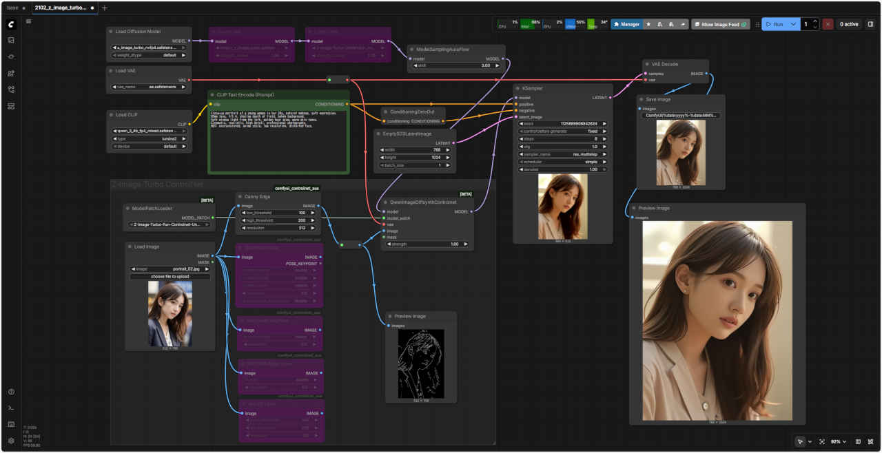Screen dimensions: 882x453
Task: Click the Manager button
Action: coord(626,24)
